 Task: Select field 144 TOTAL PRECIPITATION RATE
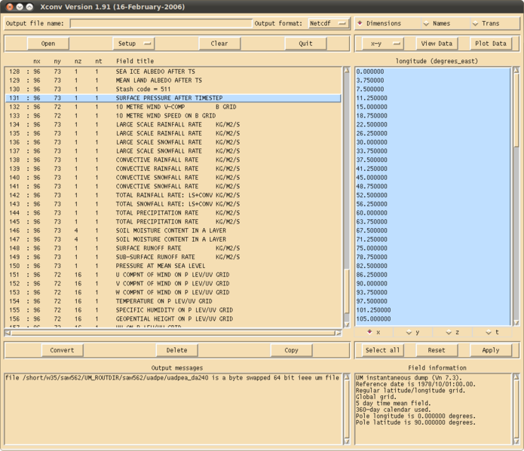[173, 213]
